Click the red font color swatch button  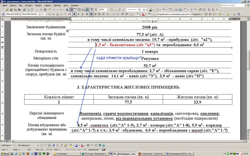143,14
